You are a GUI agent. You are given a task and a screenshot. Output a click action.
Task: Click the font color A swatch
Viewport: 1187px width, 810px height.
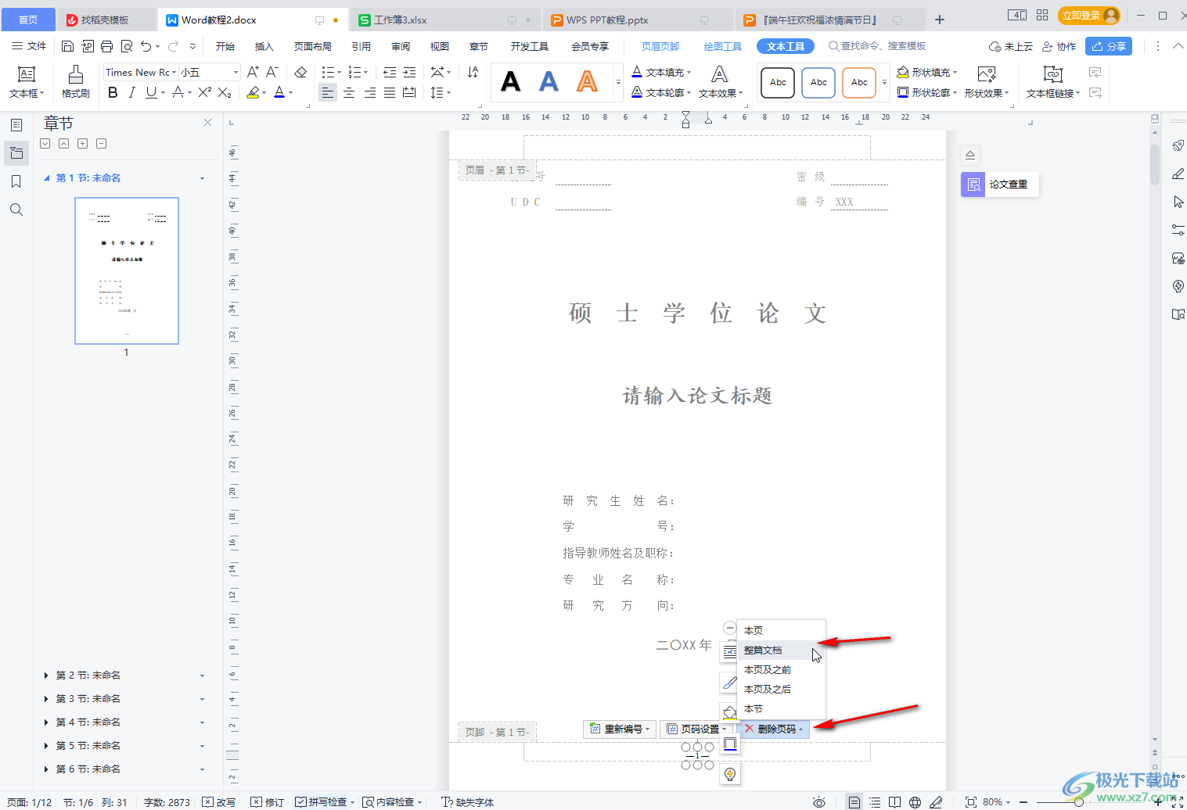click(279, 92)
